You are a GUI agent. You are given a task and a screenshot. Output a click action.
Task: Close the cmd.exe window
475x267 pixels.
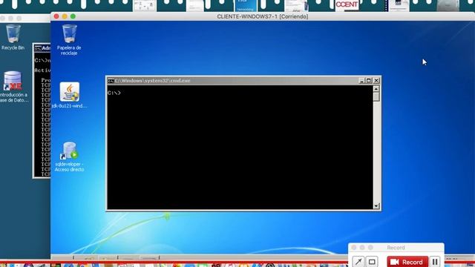coord(376,81)
